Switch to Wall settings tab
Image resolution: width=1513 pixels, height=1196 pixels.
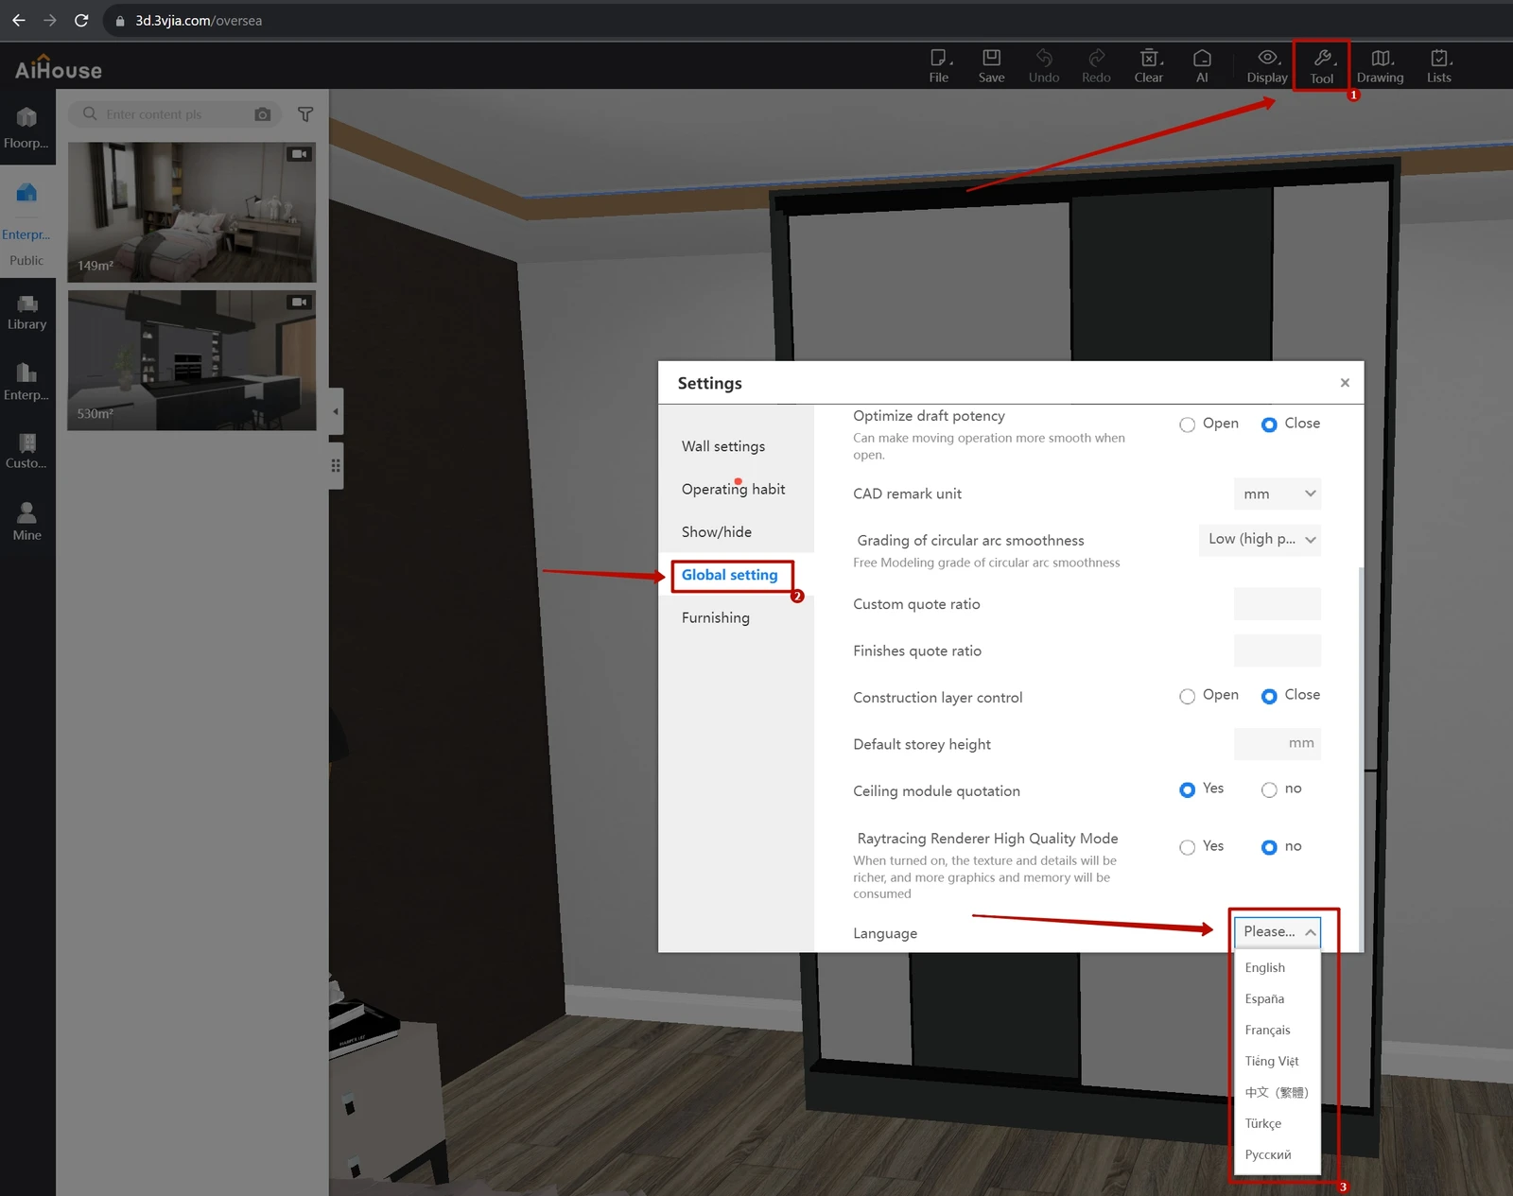(x=723, y=446)
